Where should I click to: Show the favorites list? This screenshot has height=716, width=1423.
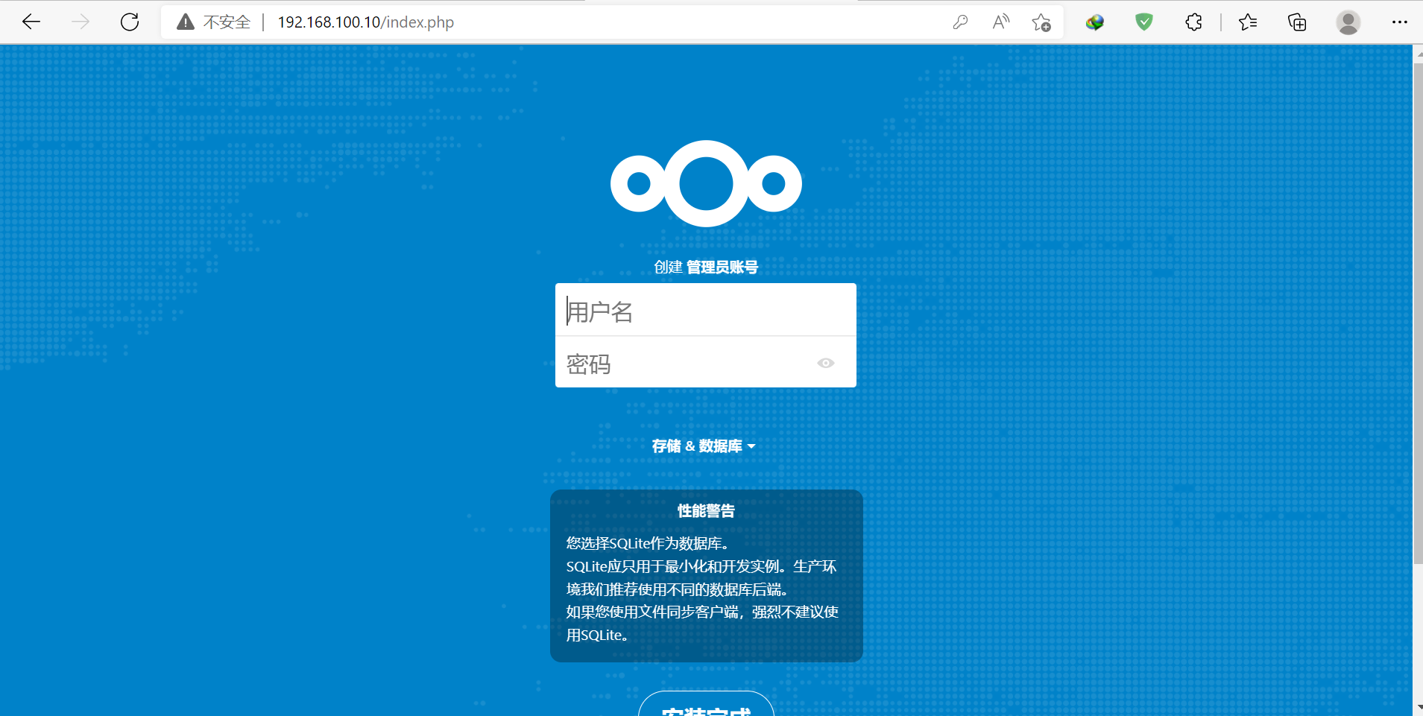pyautogui.click(x=1248, y=22)
